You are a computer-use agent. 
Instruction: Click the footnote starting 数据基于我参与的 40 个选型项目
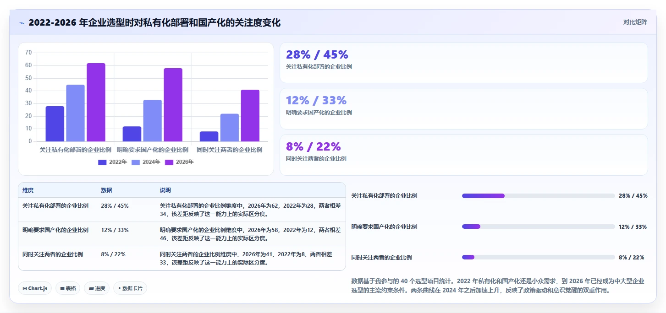pyautogui.click(x=498, y=286)
